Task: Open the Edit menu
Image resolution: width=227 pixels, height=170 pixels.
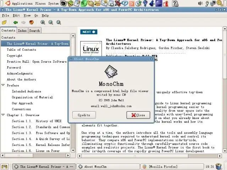Action: pyautogui.click(x=16, y=16)
